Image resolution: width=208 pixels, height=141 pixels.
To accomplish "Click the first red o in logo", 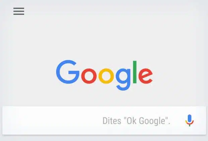I will tap(89, 76).
